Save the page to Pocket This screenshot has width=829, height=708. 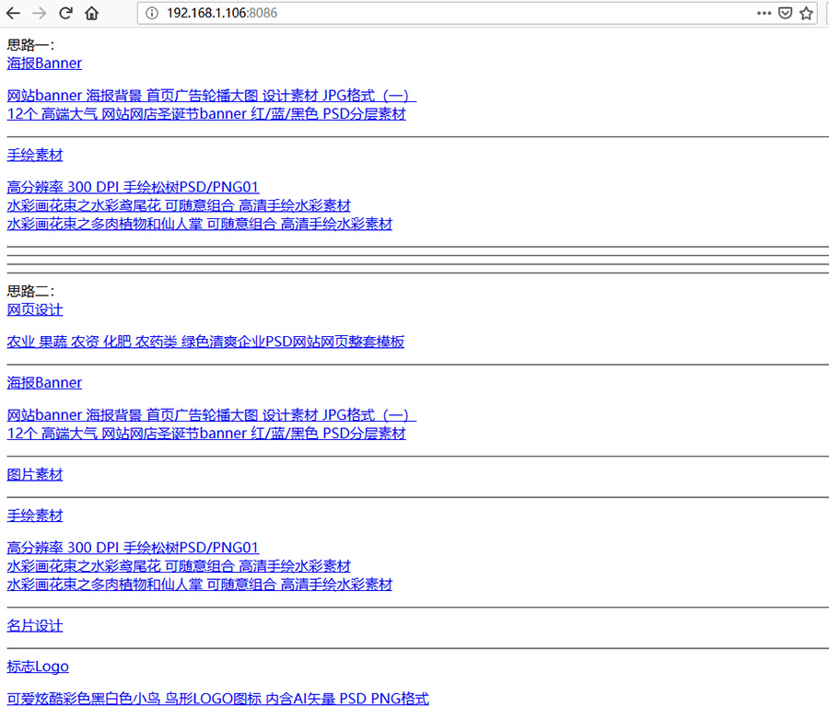click(x=785, y=13)
